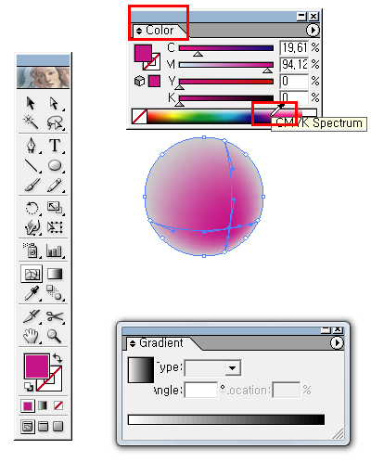Open the Color panel flyout menu
The height and width of the screenshot is (475, 371).
point(313,30)
